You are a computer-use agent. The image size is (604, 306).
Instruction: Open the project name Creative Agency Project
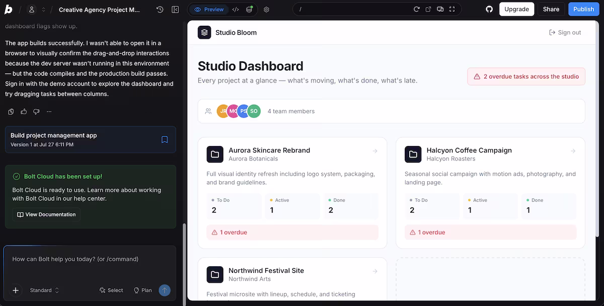click(100, 10)
